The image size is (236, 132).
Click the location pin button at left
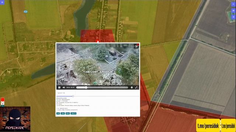coord(3,103)
